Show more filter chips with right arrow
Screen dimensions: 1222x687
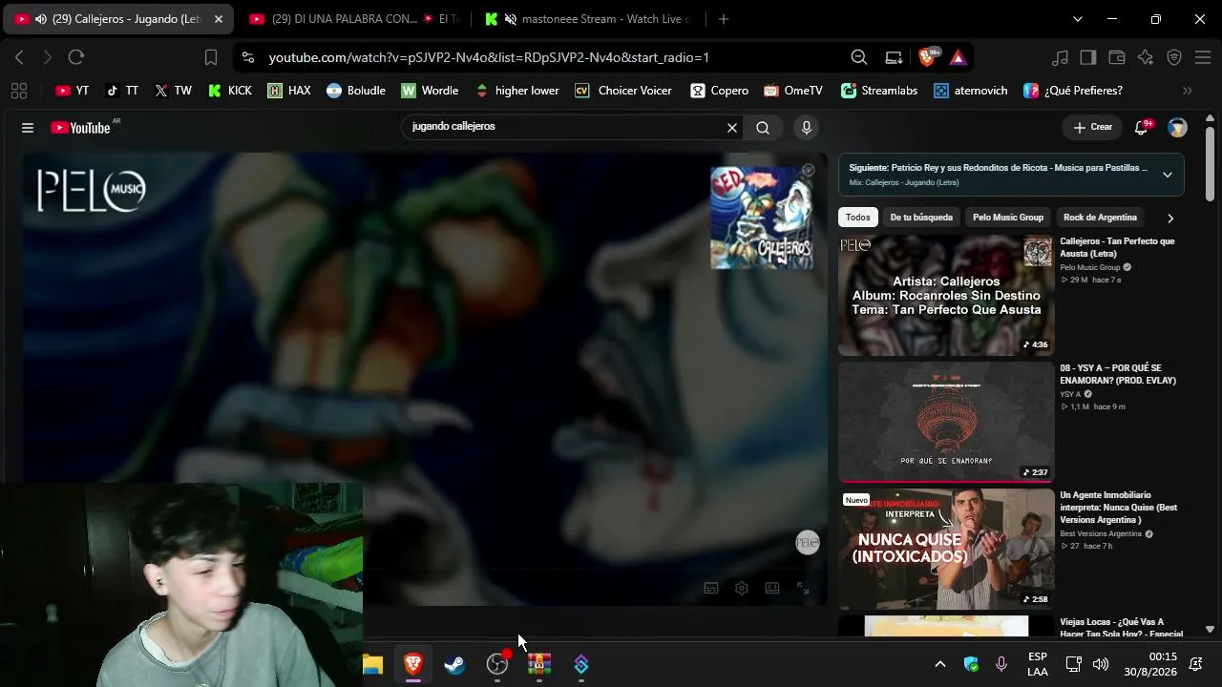(1170, 219)
